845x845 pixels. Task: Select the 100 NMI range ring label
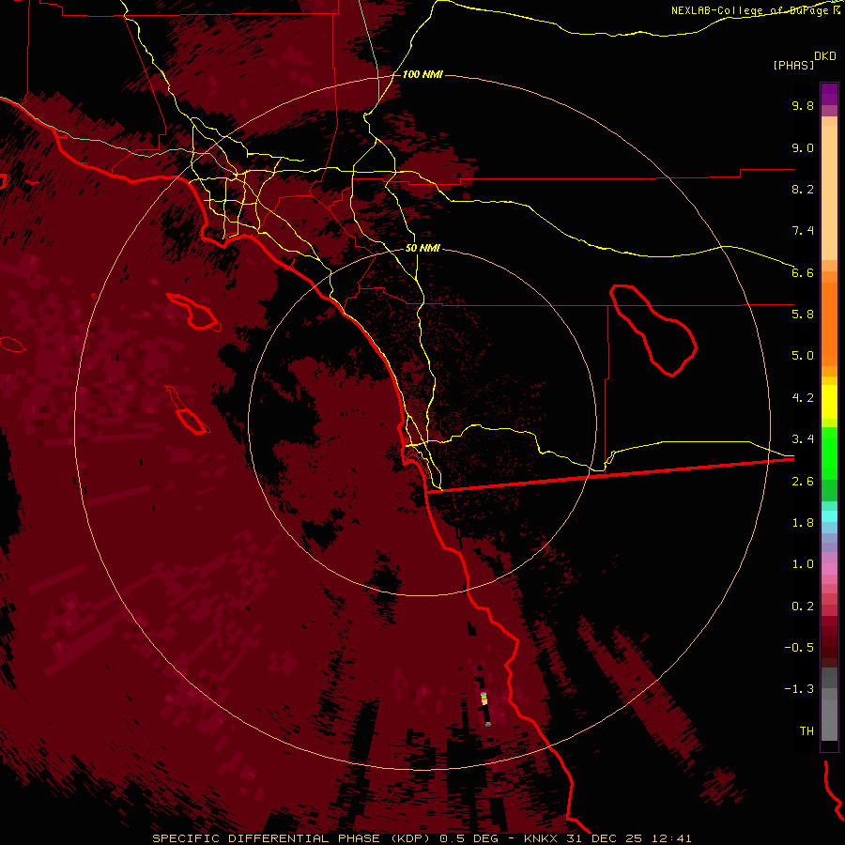pos(422,74)
